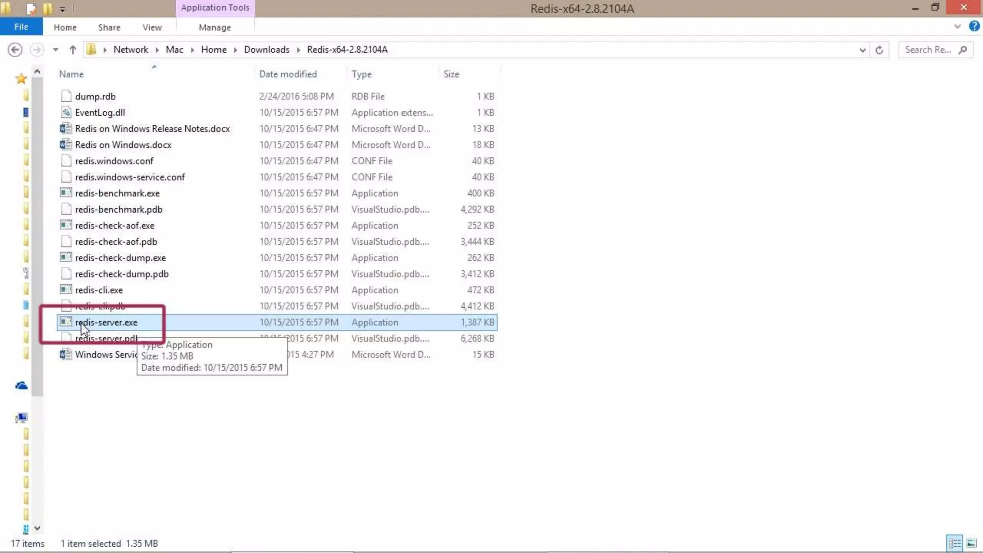Open the Manage Application Tools tab
The image size is (983, 553).
pos(215,27)
